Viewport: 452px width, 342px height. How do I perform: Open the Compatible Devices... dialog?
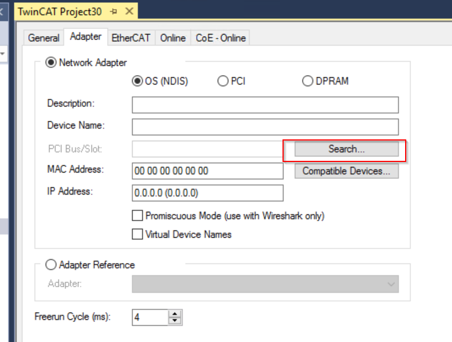click(346, 171)
